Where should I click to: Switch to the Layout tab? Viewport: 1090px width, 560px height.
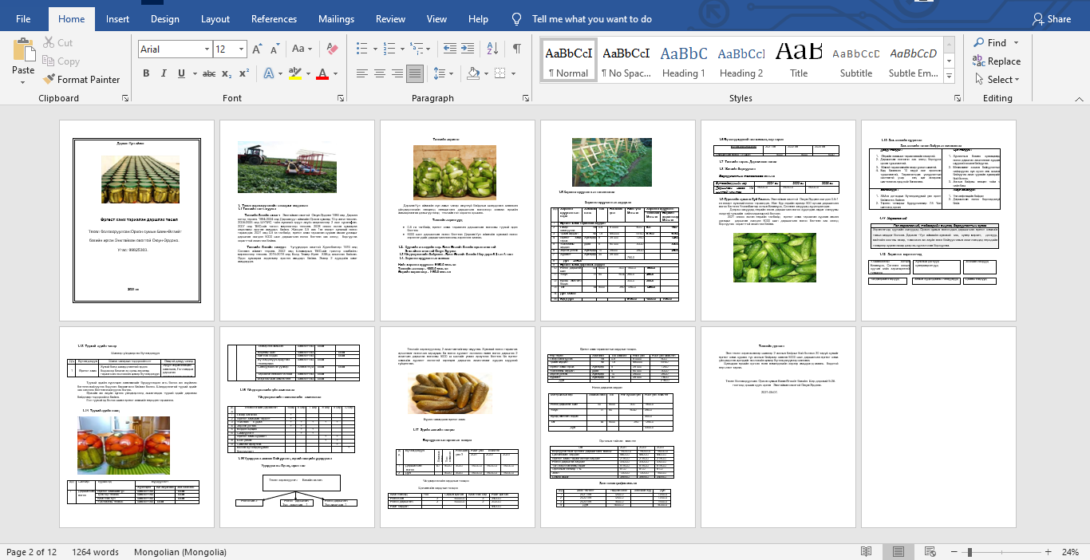point(215,19)
